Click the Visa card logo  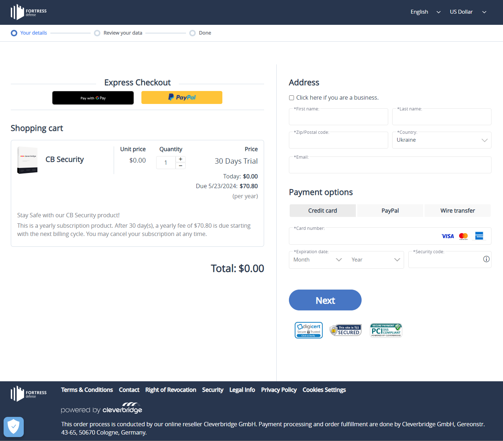tap(448, 236)
